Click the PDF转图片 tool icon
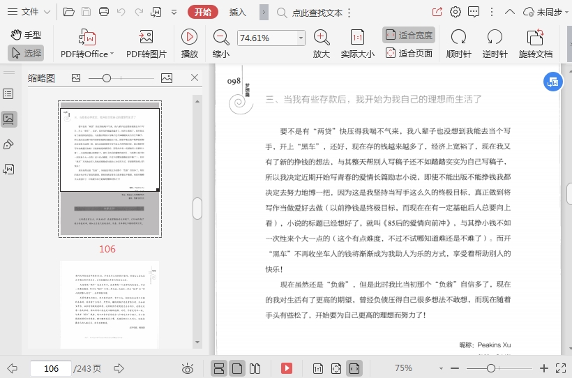The width and height of the screenshot is (572, 378). click(146, 37)
